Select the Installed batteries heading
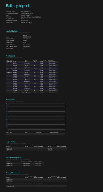Screen dimensions: 103x192 [12, 31]
